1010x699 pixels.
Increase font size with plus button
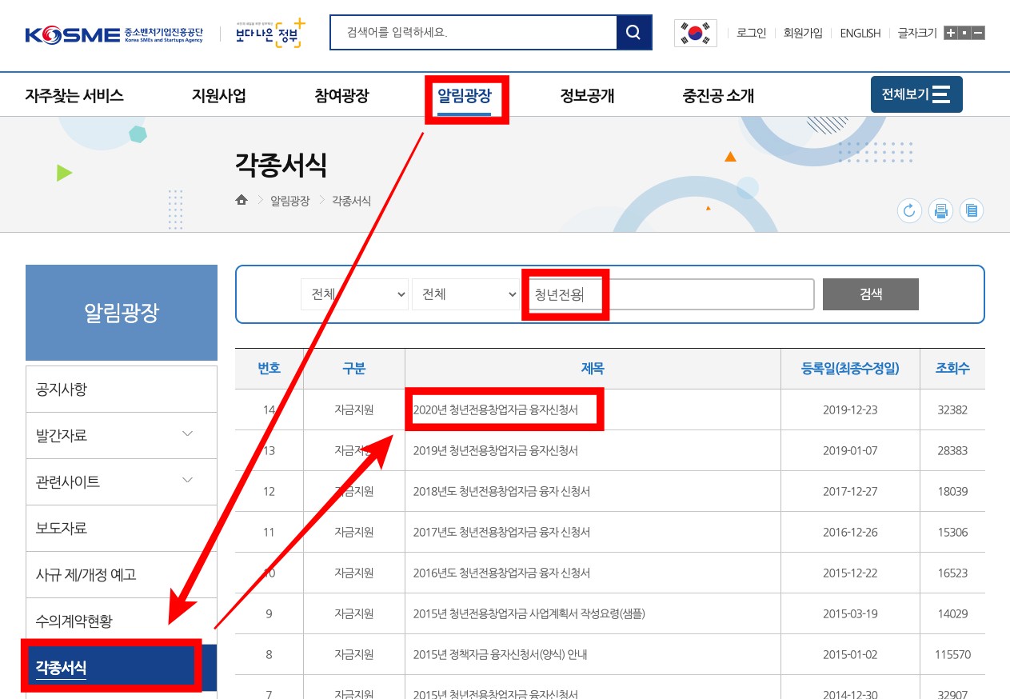[x=950, y=33]
